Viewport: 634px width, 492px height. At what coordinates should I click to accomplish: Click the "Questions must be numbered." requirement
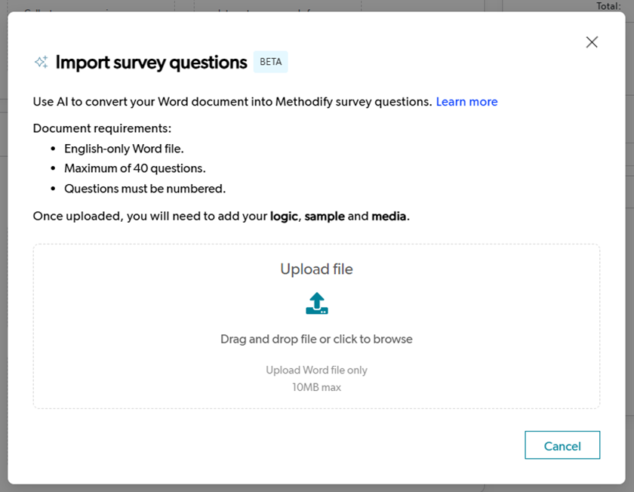pyautogui.click(x=145, y=189)
